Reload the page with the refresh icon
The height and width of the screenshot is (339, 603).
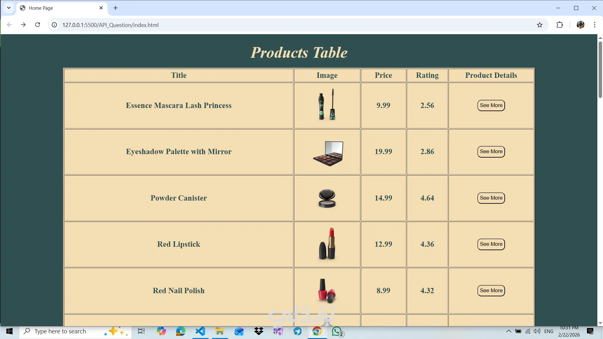[37, 25]
